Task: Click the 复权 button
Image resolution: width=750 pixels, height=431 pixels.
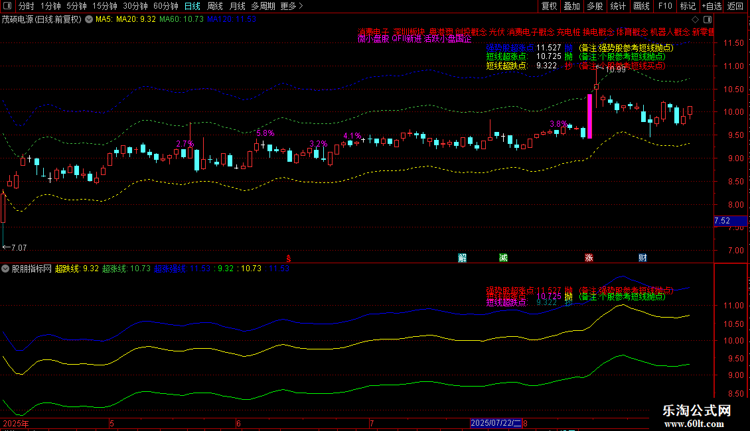Action: [549, 6]
